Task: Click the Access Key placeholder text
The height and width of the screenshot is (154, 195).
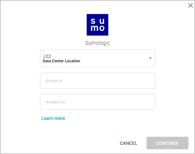Action: 55,102
